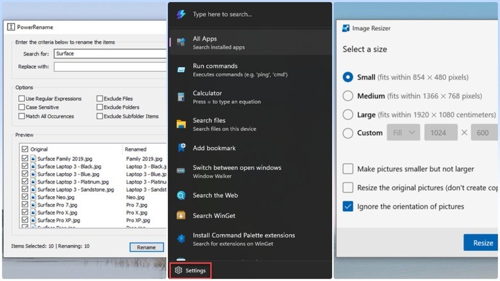The width and height of the screenshot is (500, 281).
Task: Click the Search the Web icon
Action: point(181,195)
